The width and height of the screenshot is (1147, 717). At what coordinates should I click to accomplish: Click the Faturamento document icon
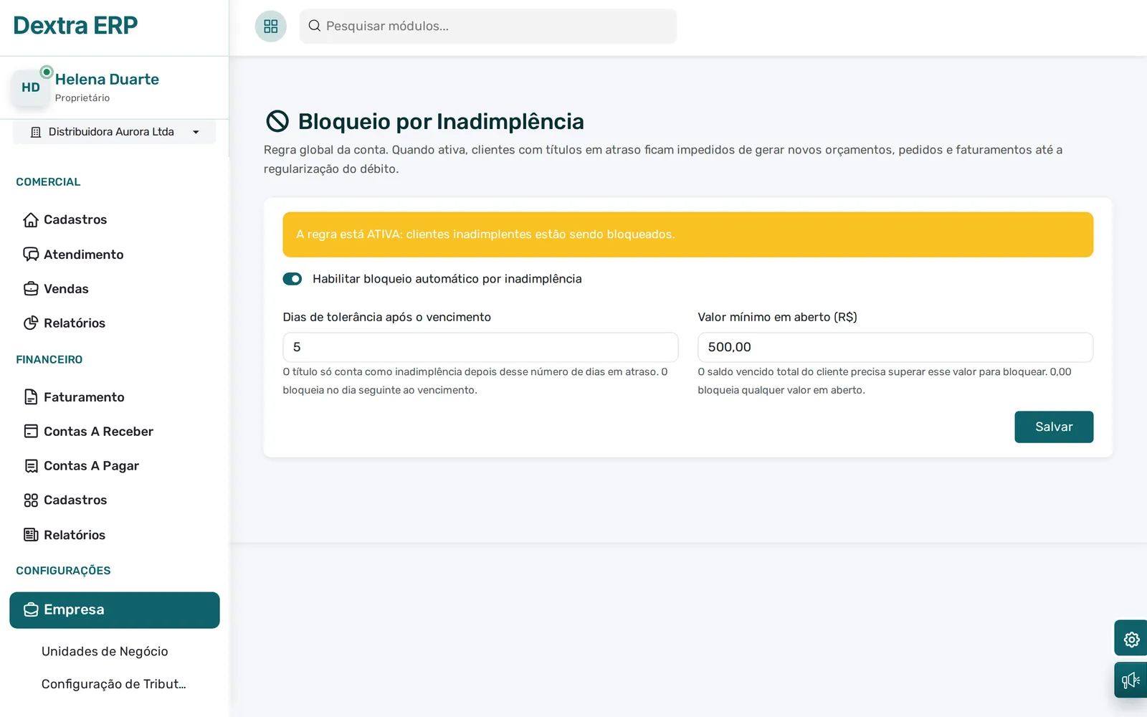click(x=31, y=397)
